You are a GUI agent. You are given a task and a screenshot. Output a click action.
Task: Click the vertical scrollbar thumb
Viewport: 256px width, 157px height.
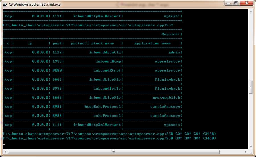tap(251, 87)
